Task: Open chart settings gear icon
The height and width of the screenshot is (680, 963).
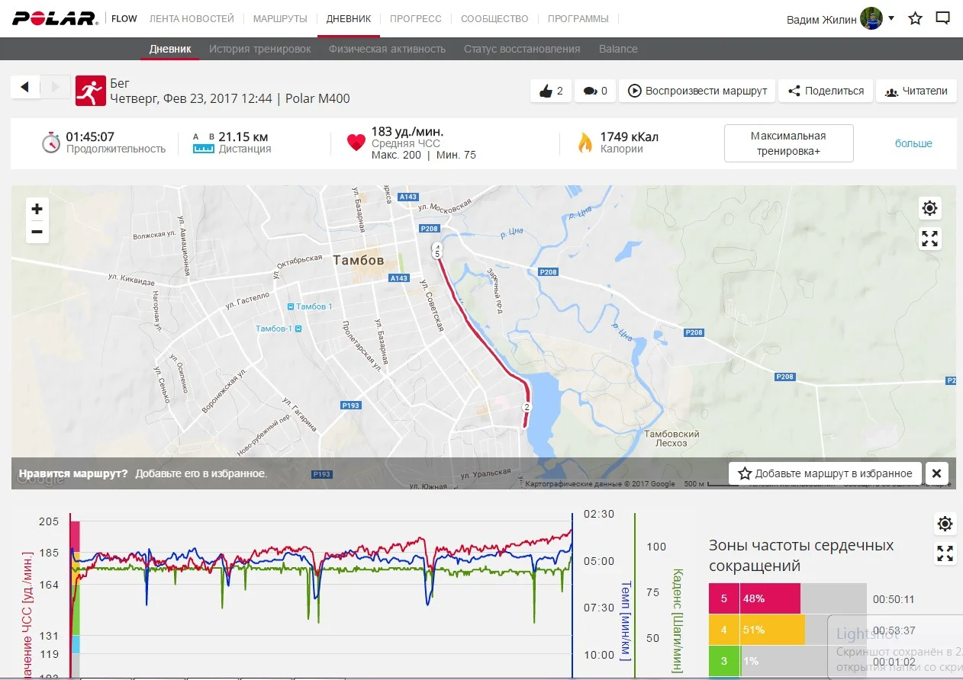Action: tap(945, 524)
